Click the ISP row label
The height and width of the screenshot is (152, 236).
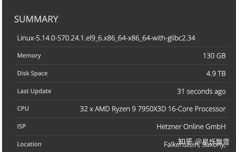pyautogui.click(x=22, y=126)
